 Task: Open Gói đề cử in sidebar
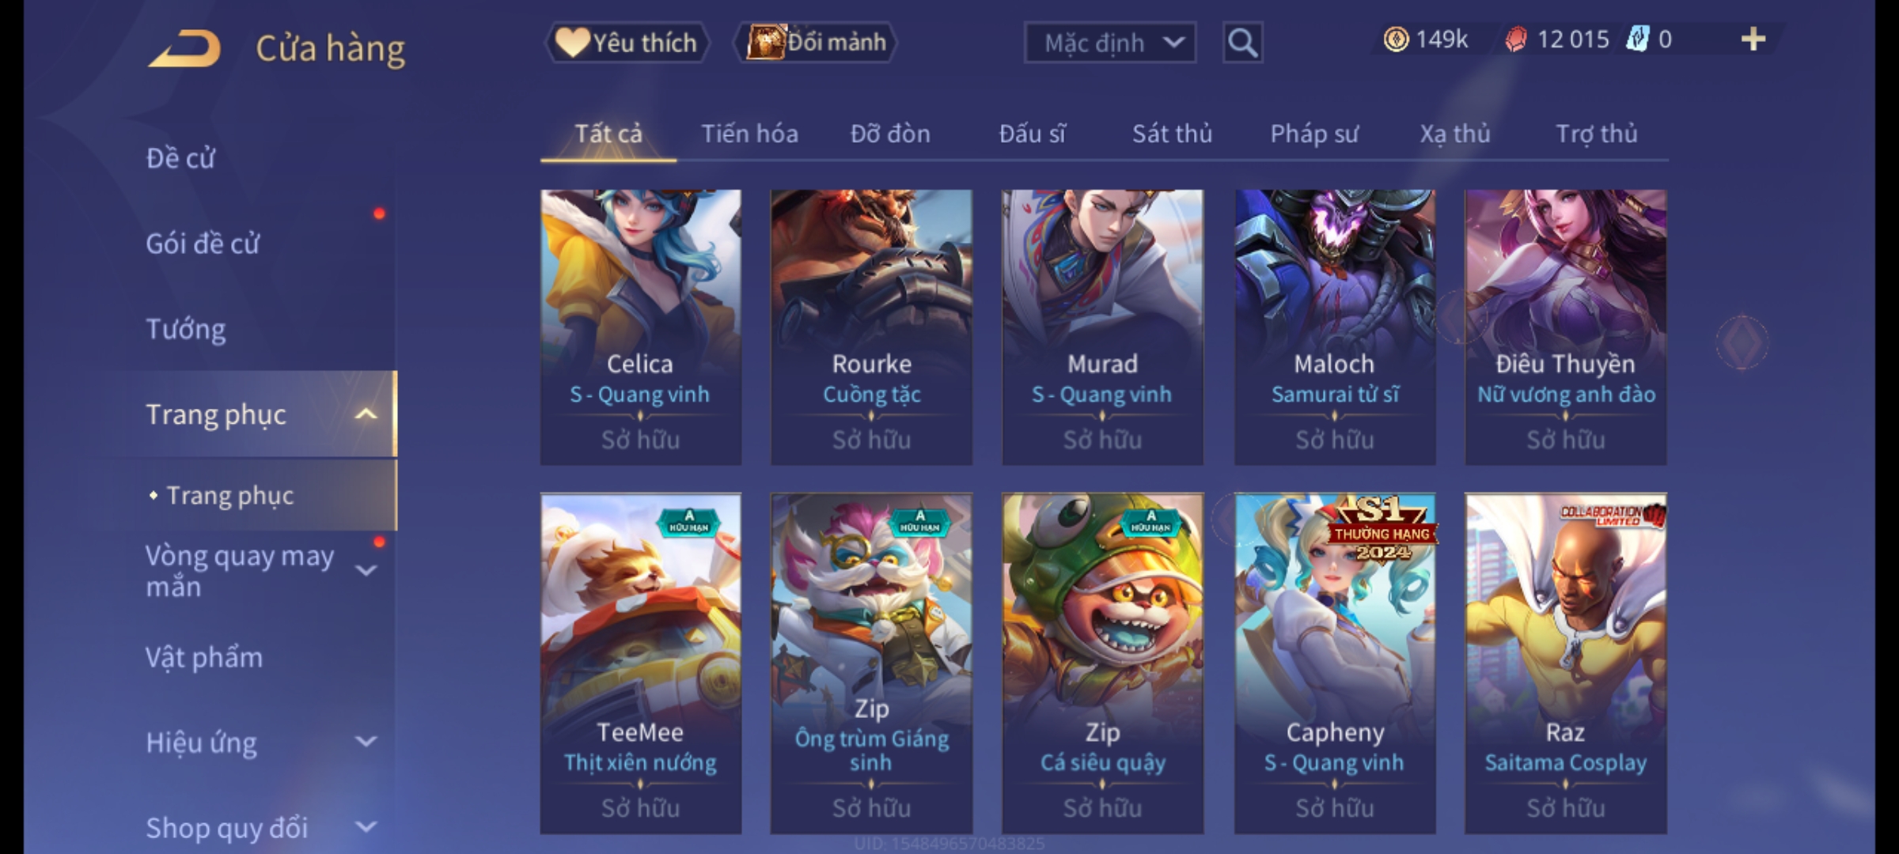click(x=203, y=244)
